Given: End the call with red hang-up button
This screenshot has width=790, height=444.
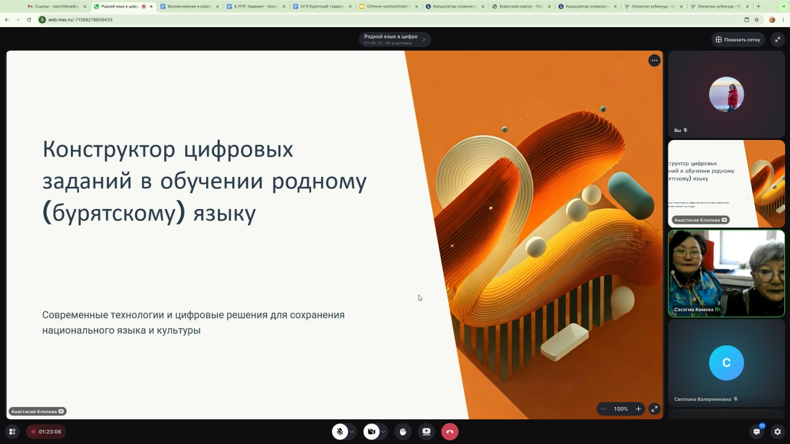Looking at the screenshot, I should point(450,432).
